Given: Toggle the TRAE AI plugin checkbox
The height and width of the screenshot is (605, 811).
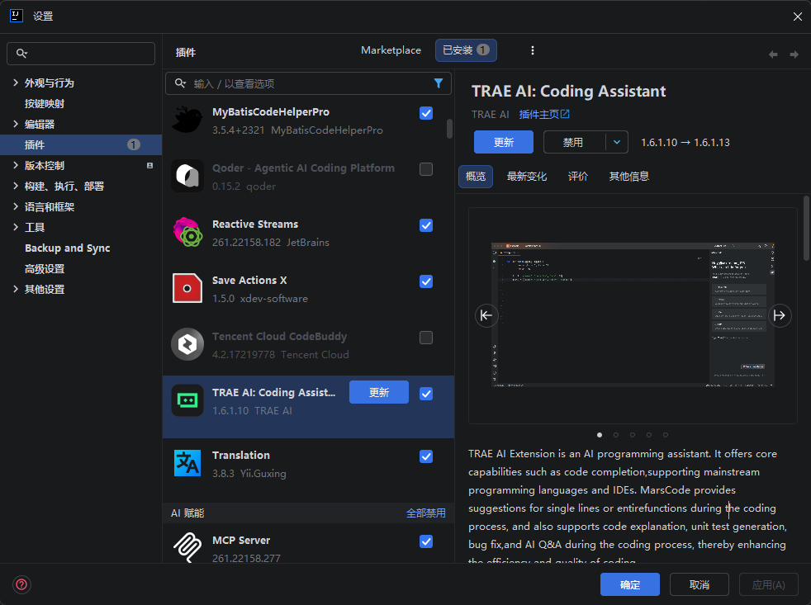Looking at the screenshot, I should tap(426, 394).
